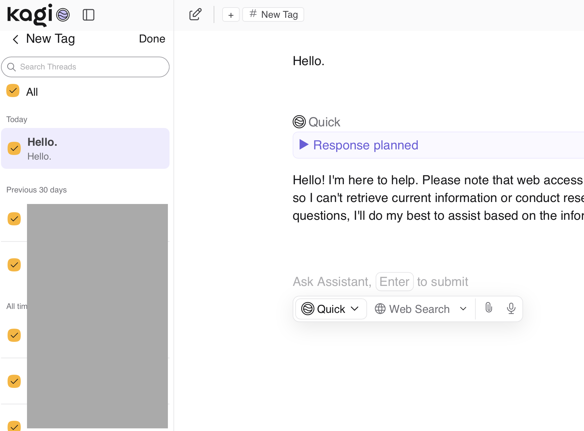The height and width of the screenshot is (431, 584).
Task: Click the purple Kagi assistant orb
Action: click(x=63, y=15)
